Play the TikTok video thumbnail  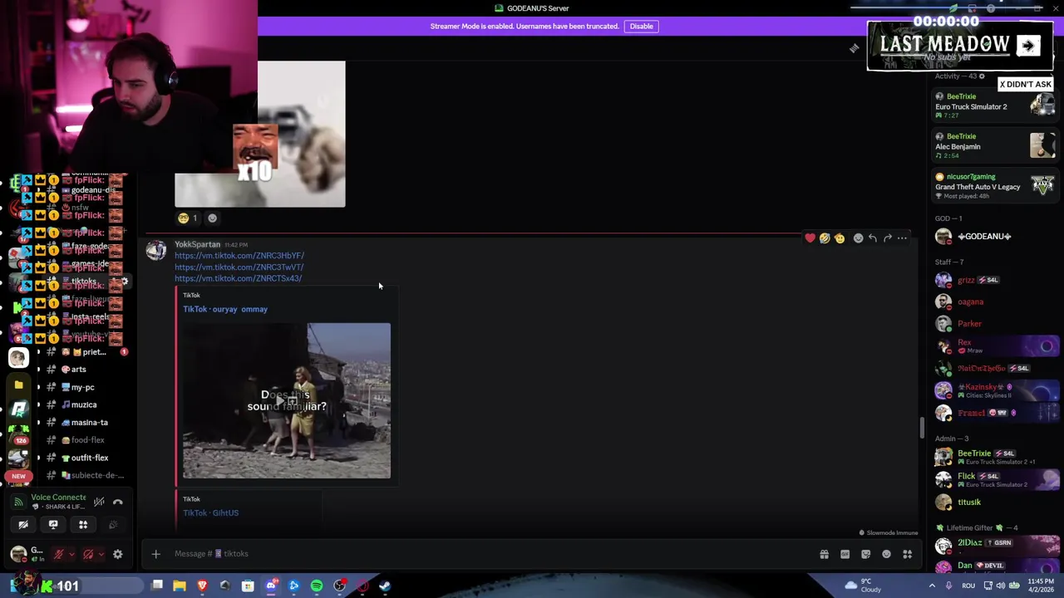click(x=287, y=400)
